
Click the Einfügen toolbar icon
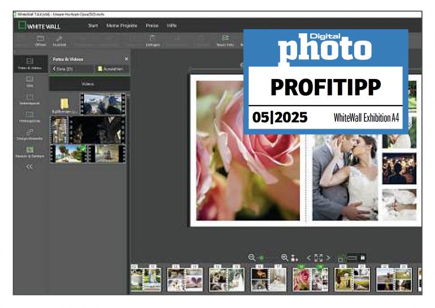point(153,41)
